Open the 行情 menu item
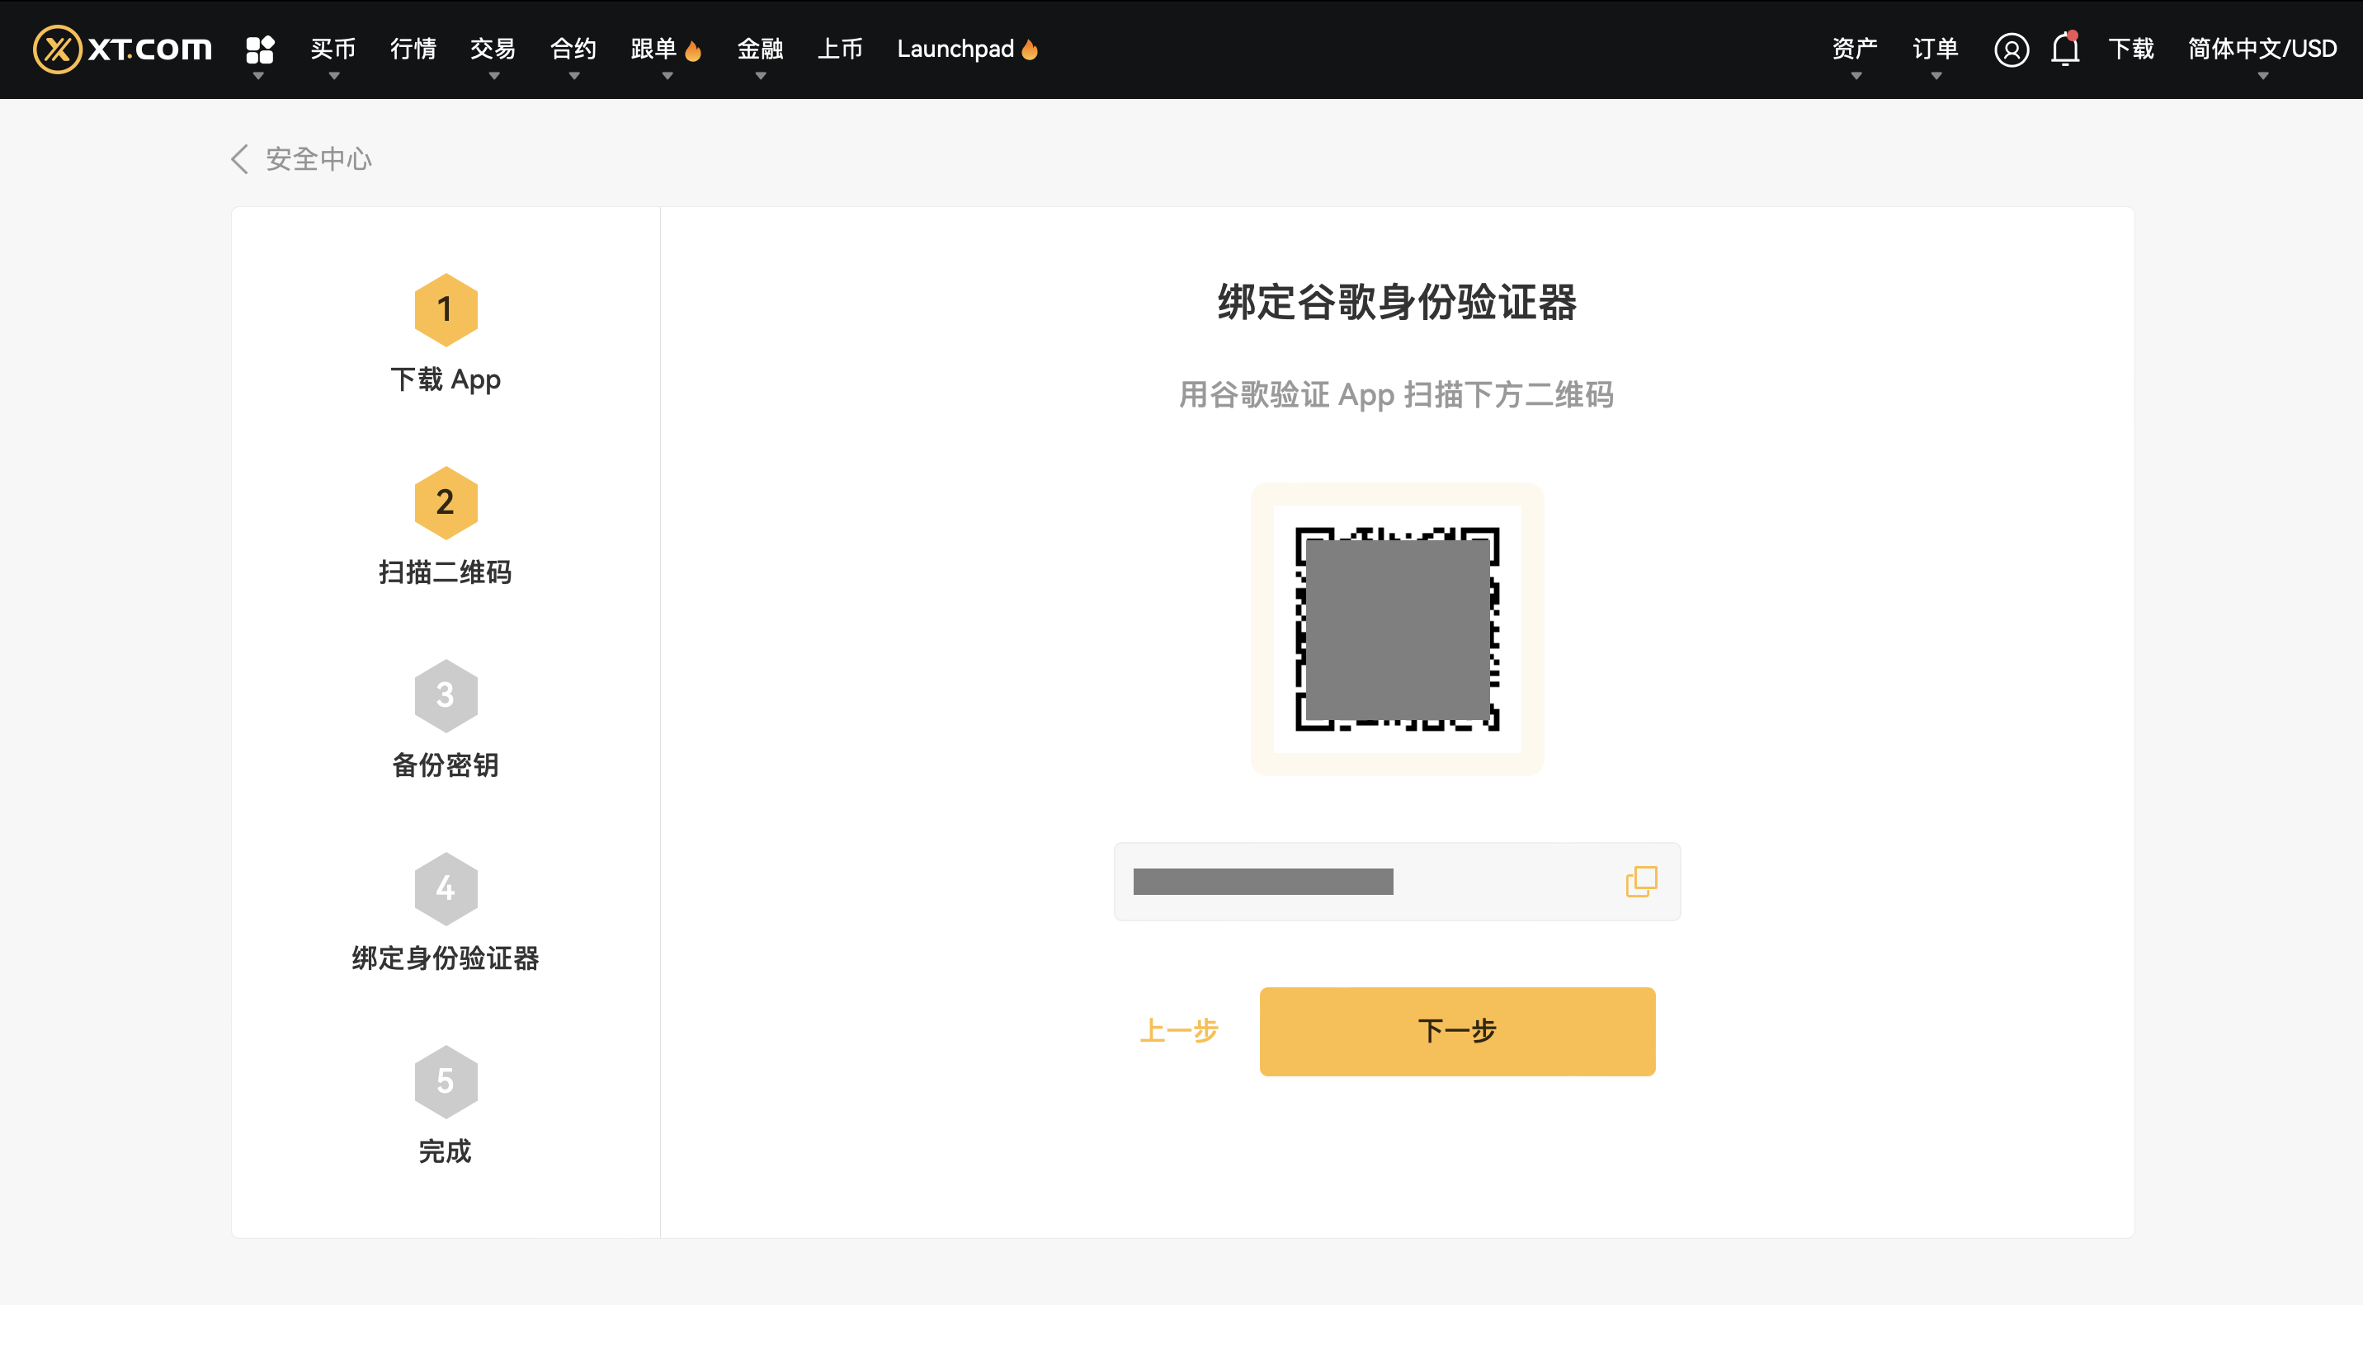The height and width of the screenshot is (1351, 2363). pos(413,49)
